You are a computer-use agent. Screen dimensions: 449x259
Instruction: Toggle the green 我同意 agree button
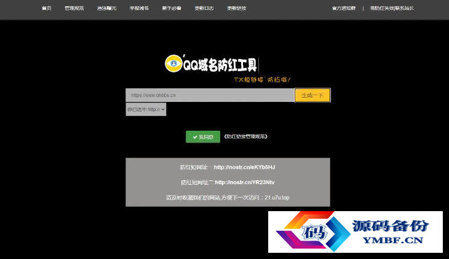point(203,137)
